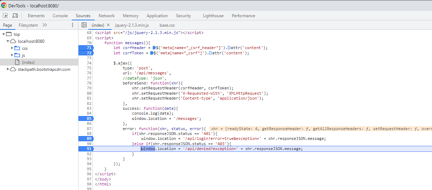Select the js folder icon
The height and width of the screenshot is (190, 432).
(17, 55)
